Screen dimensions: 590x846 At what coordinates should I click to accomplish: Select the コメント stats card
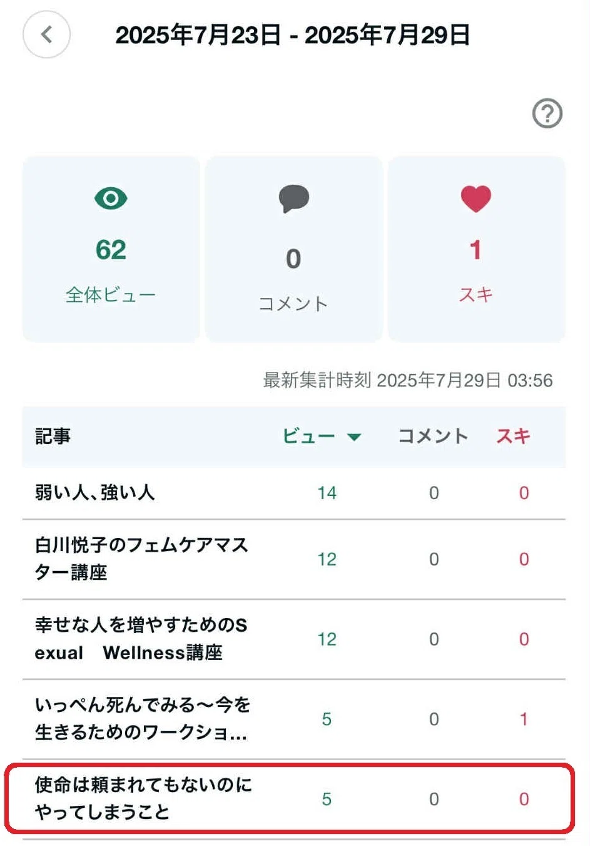(293, 249)
